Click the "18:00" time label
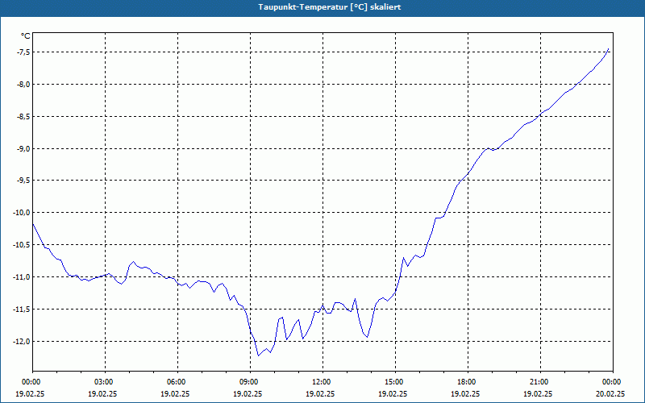 pos(466,382)
